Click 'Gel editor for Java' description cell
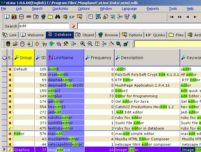The width and height of the screenshot is (201, 152). click(147, 101)
